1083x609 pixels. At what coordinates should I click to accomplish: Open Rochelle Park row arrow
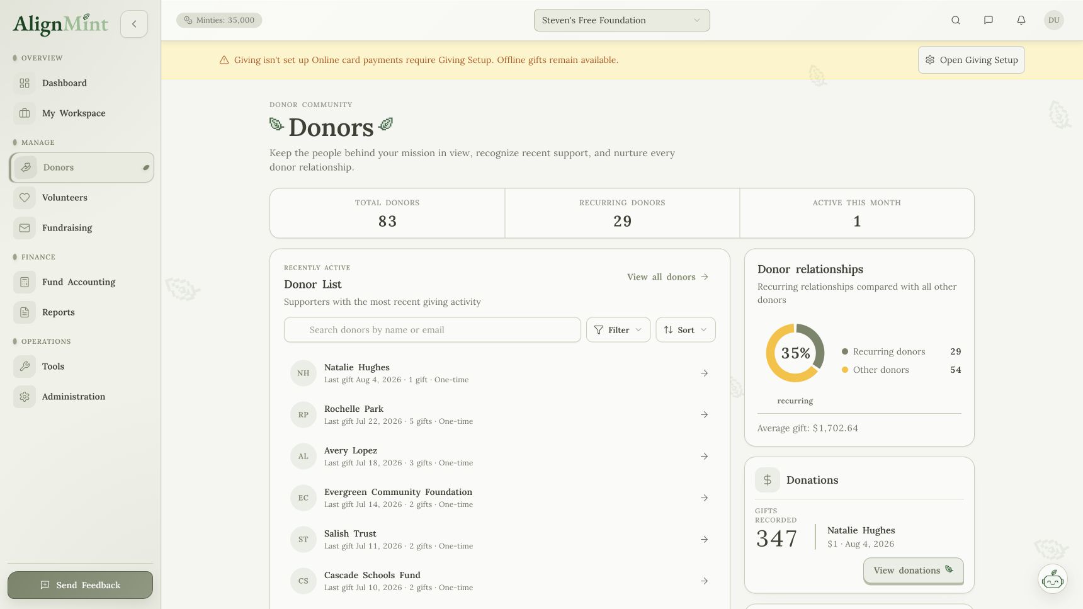coord(704,415)
